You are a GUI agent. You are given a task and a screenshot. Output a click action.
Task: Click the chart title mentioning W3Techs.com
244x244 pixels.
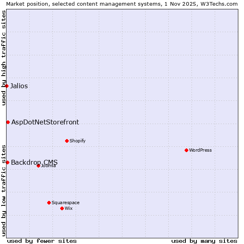coord(122,4)
